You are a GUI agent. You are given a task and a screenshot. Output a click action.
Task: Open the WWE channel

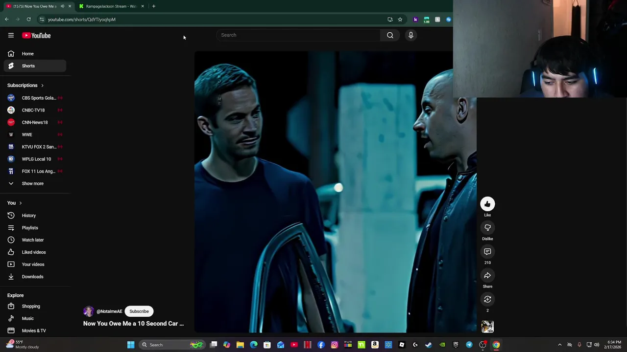click(x=34, y=135)
